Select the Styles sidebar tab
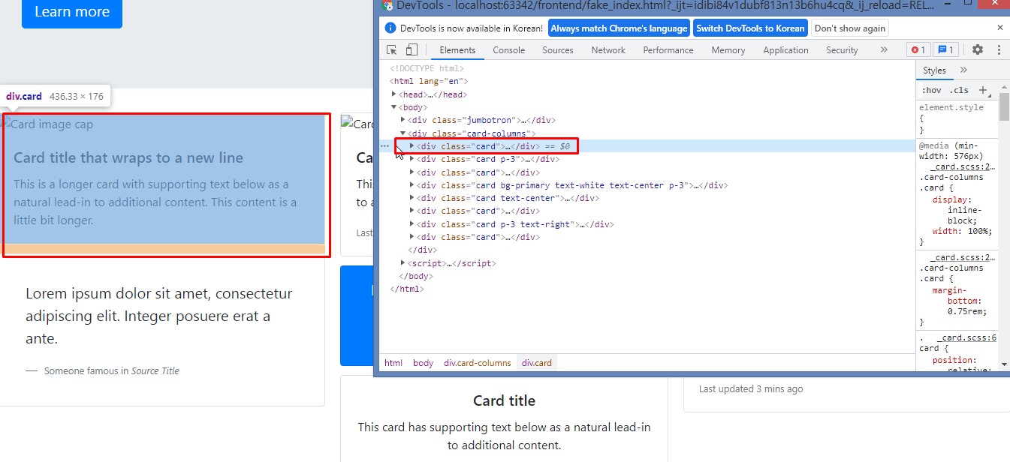 (934, 70)
